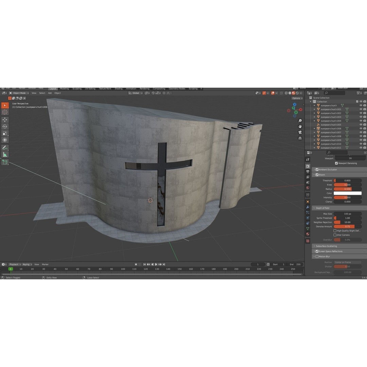
Task: Select the Scale tool
Action: click(5, 133)
